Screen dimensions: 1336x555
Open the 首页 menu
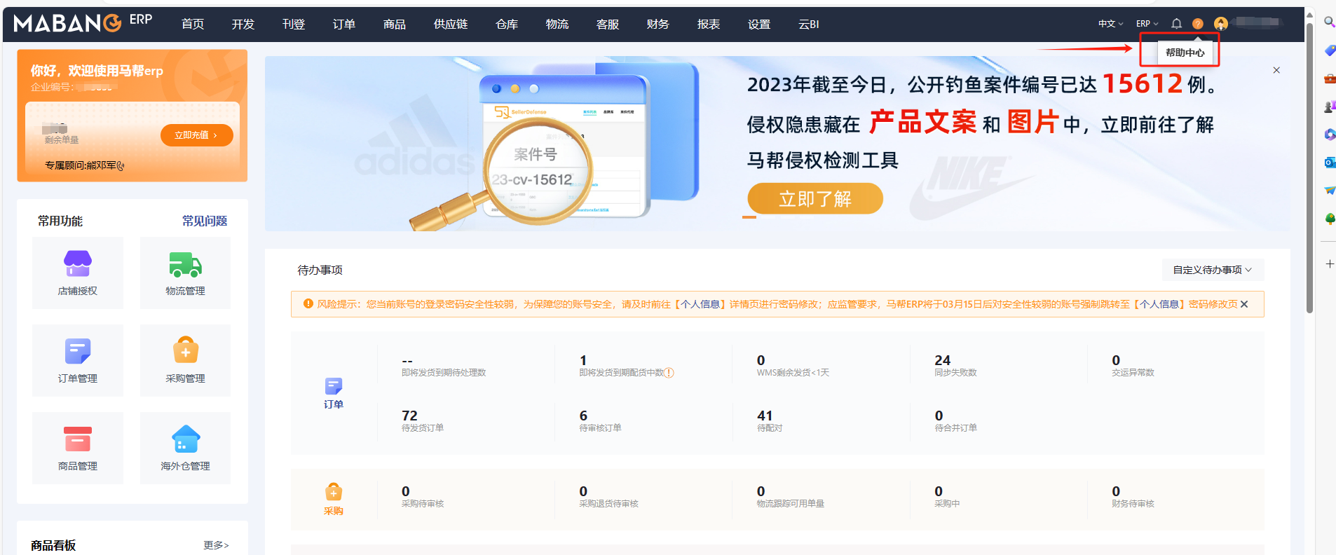coord(193,25)
